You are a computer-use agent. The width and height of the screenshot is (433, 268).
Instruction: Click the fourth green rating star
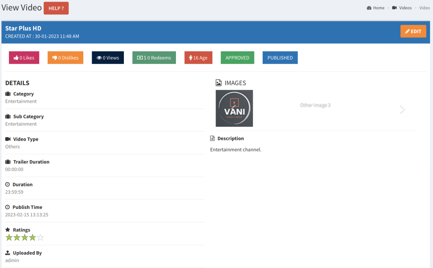tap(32, 238)
